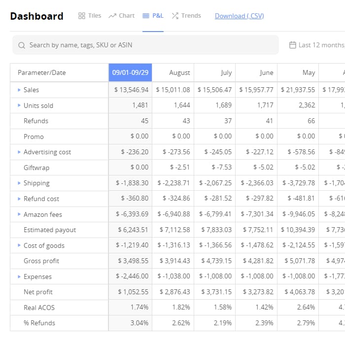
Task: Click the calendar icon beside Last 12 months
Action: pyautogui.click(x=292, y=45)
